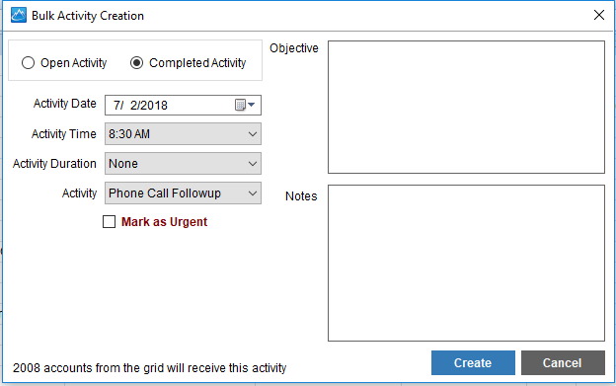616x386 pixels.
Task: Click the month value in Activity Date field
Action: (x=115, y=106)
